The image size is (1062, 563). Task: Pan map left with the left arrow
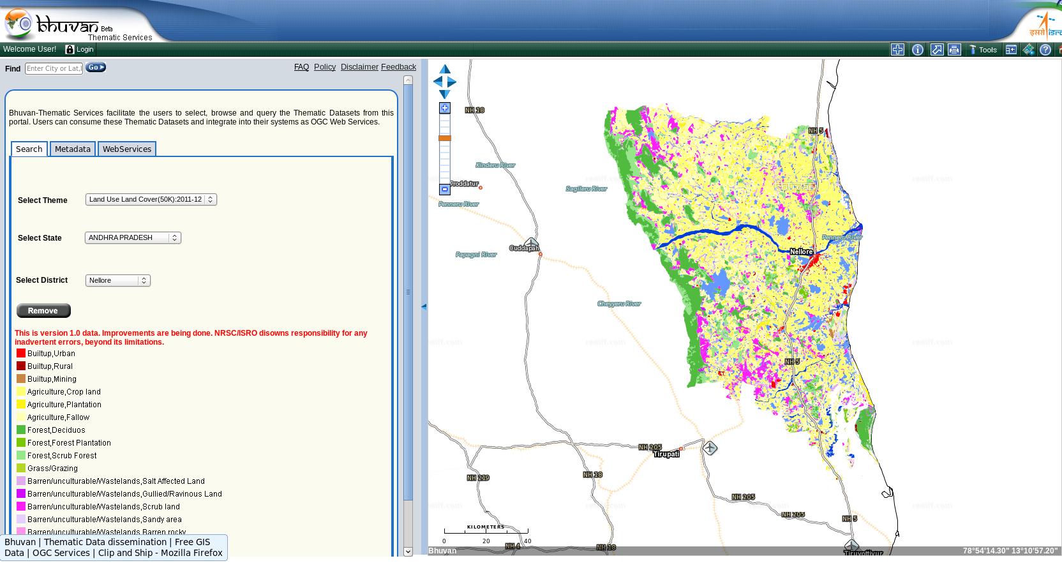[x=438, y=82]
